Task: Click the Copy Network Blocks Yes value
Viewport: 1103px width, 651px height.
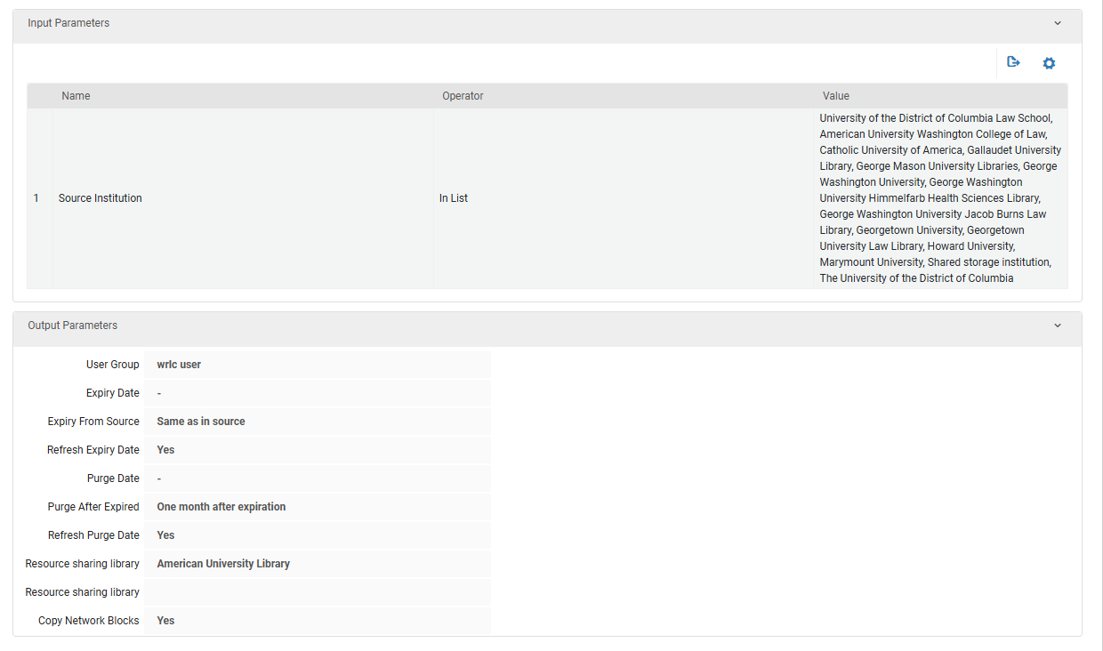Action: tap(165, 620)
